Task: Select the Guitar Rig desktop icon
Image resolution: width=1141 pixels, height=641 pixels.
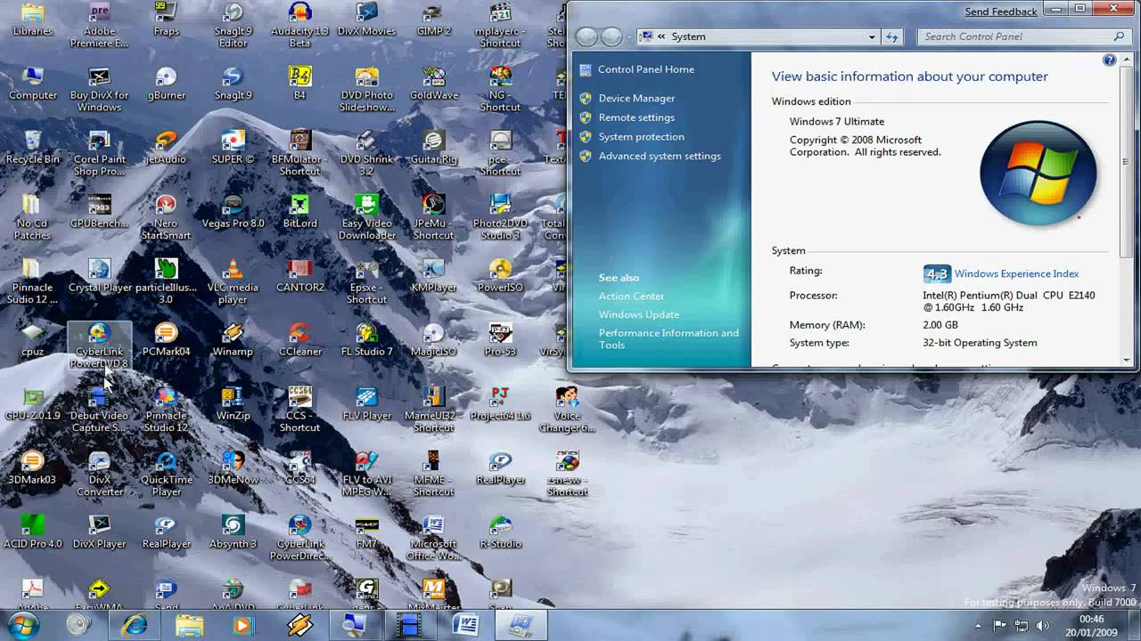Action: (x=433, y=148)
